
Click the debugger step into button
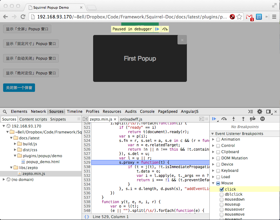click(233, 119)
